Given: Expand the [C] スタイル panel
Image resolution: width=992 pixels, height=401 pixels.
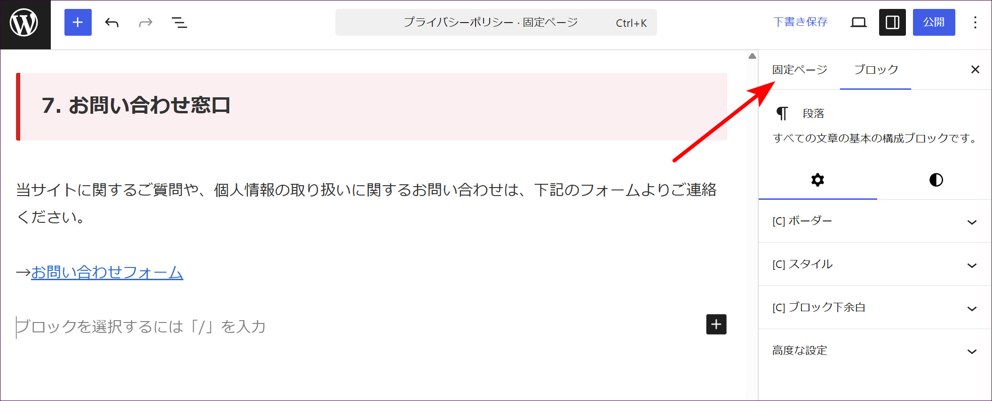Looking at the screenshot, I should [875, 264].
